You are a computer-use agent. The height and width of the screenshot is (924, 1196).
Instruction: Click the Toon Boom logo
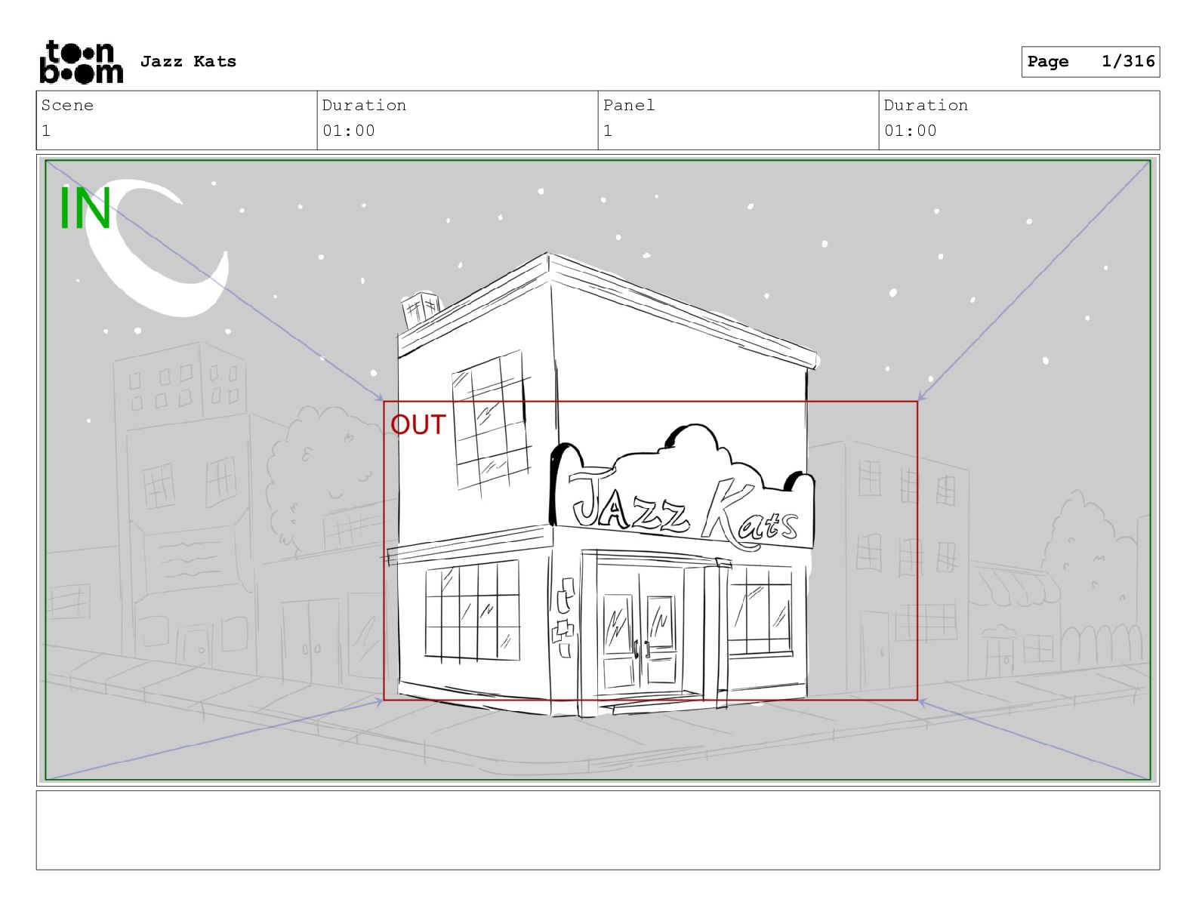coord(81,61)
